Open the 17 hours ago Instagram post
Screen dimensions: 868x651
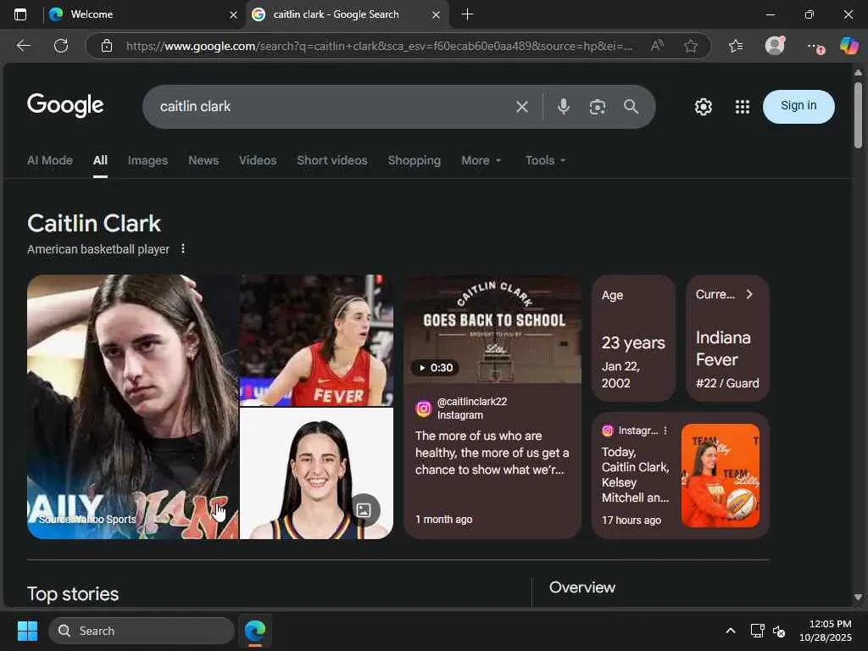tap(681, 476)
